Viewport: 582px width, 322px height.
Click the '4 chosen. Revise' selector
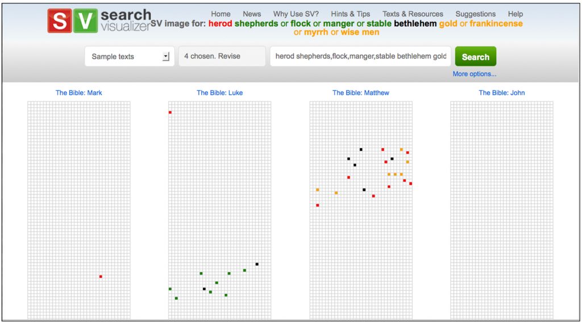tap(222, 56)
